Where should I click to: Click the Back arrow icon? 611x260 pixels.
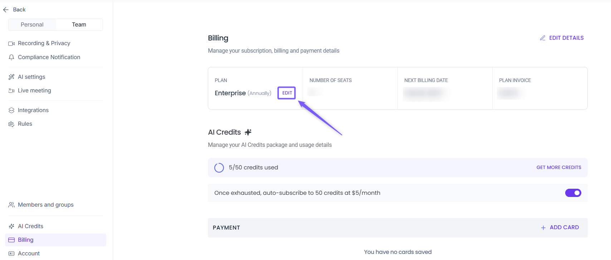[x=6, y=10]
